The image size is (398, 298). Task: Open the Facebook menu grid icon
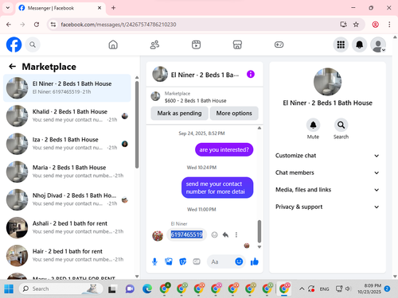click(341, 45)
